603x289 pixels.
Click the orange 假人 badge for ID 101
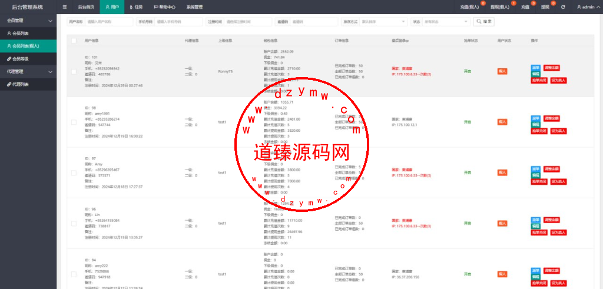tap(502, 71)
